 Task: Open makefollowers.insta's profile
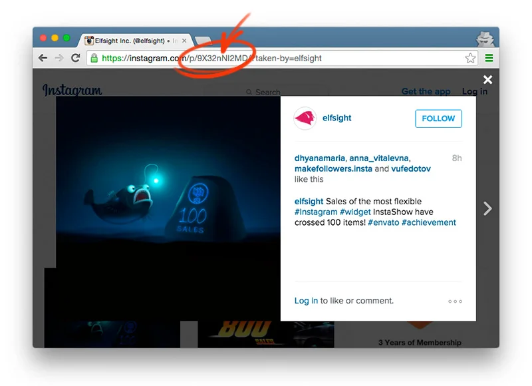click(333, 169)
